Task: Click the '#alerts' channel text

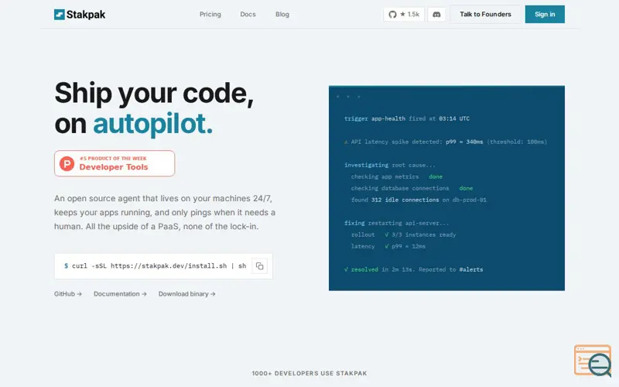Action: pos(471,269)
